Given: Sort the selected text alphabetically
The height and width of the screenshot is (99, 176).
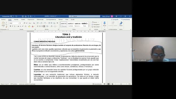Looking at the screenshot, I should (x=54, y=23).
